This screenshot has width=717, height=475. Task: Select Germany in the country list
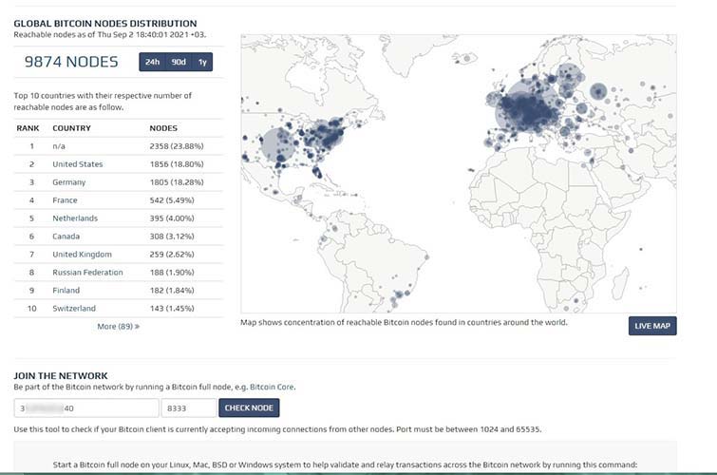coord(68,182)
